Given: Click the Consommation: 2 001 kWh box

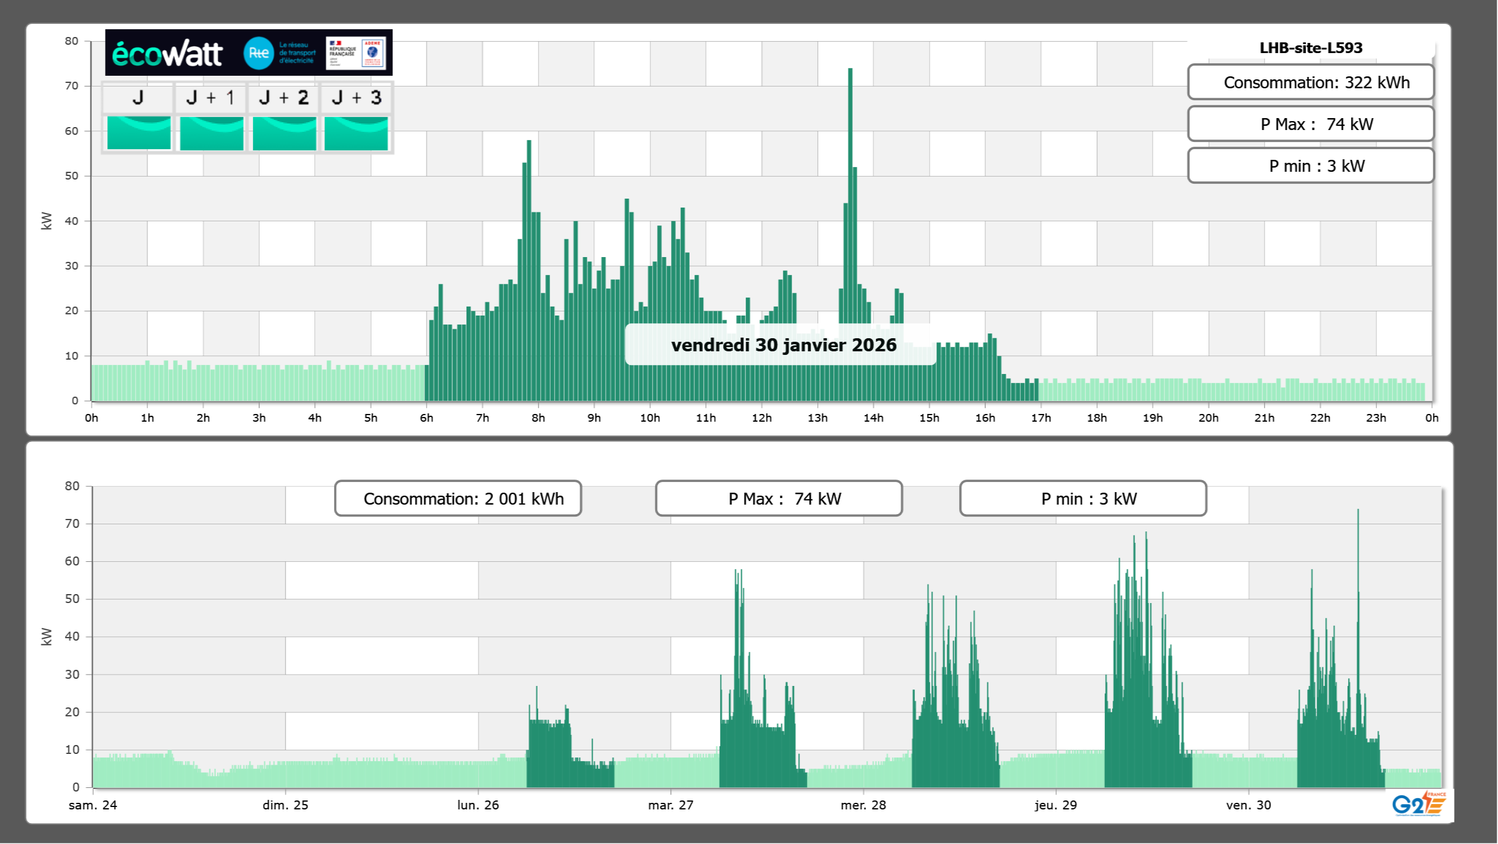Looking at the screenshot, I should point(458,499).
